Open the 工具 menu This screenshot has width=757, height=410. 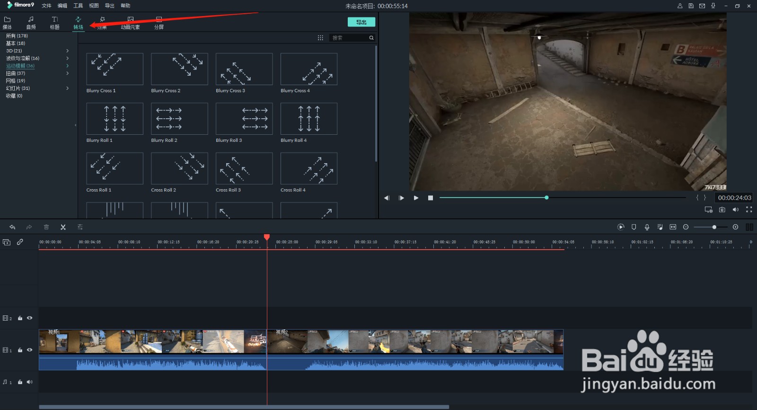pos(78,6)
